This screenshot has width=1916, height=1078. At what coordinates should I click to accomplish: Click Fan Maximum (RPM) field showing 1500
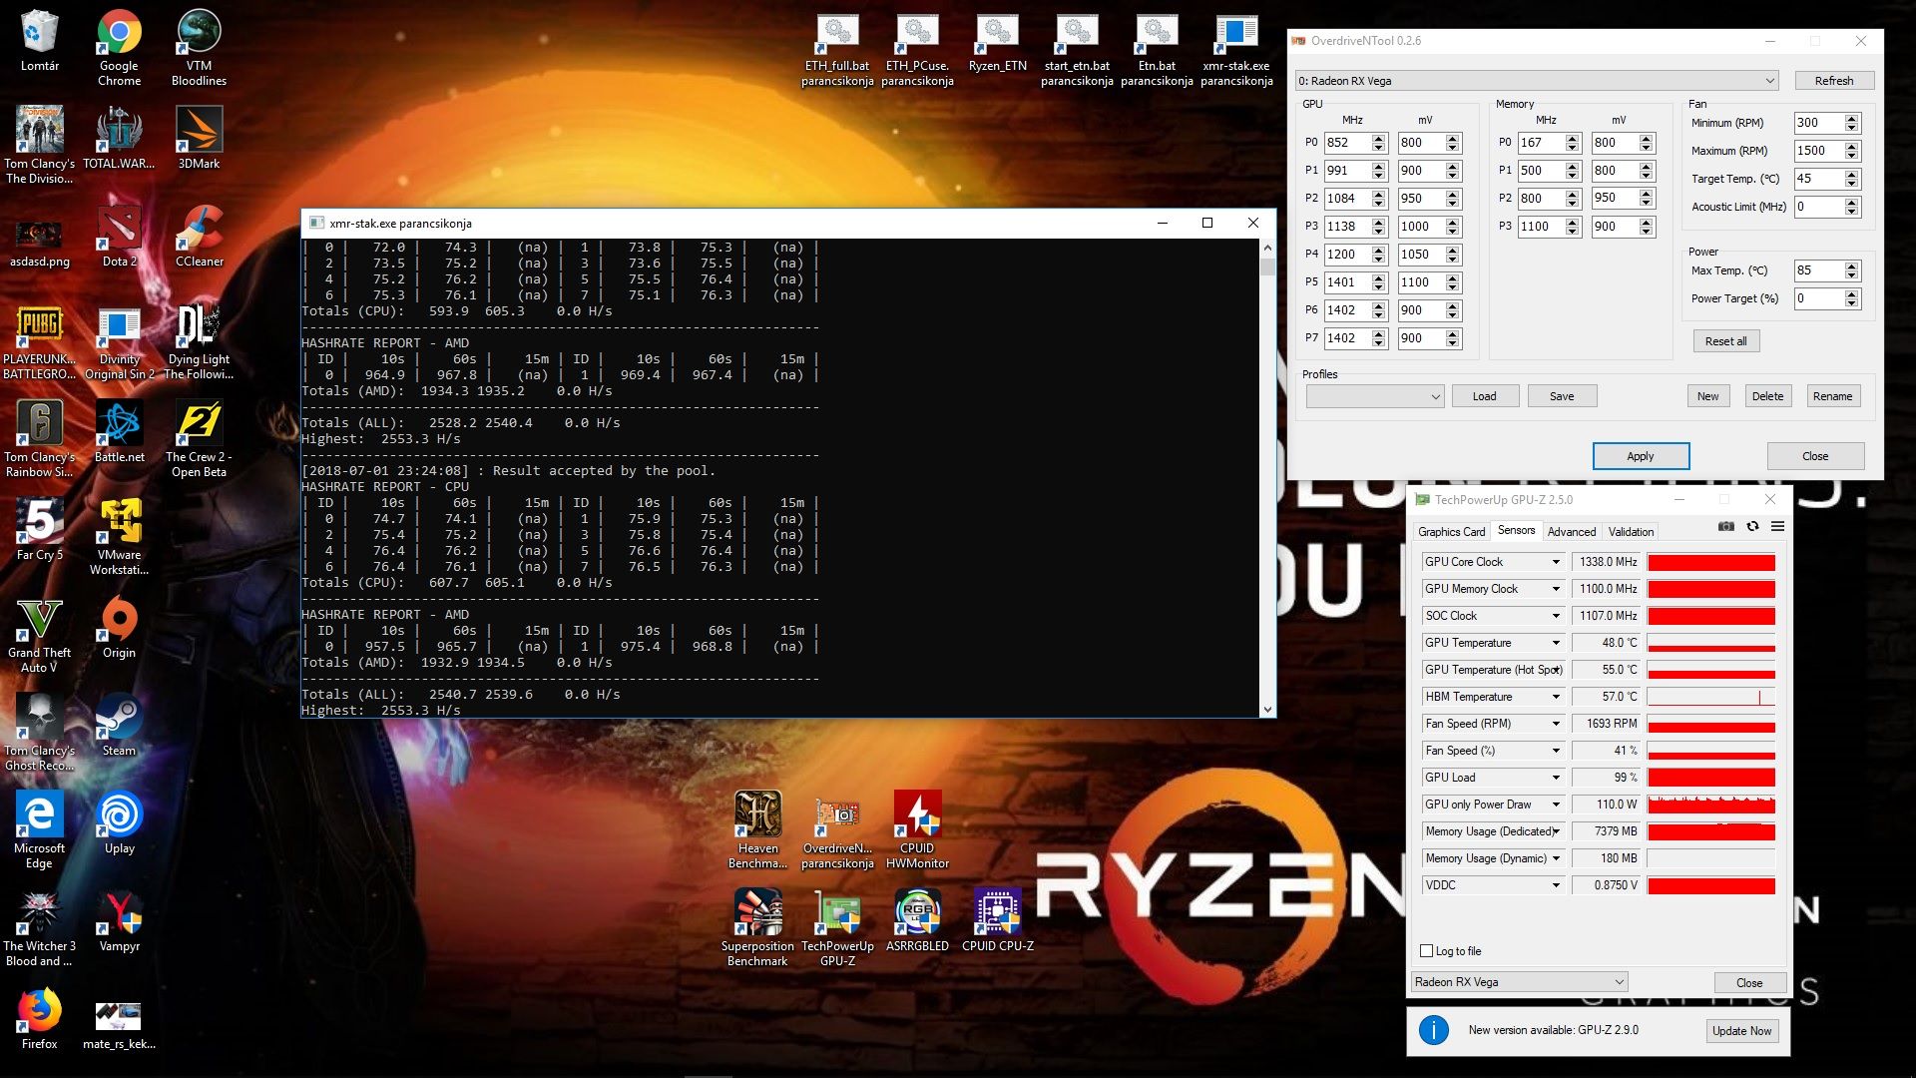1817,151
